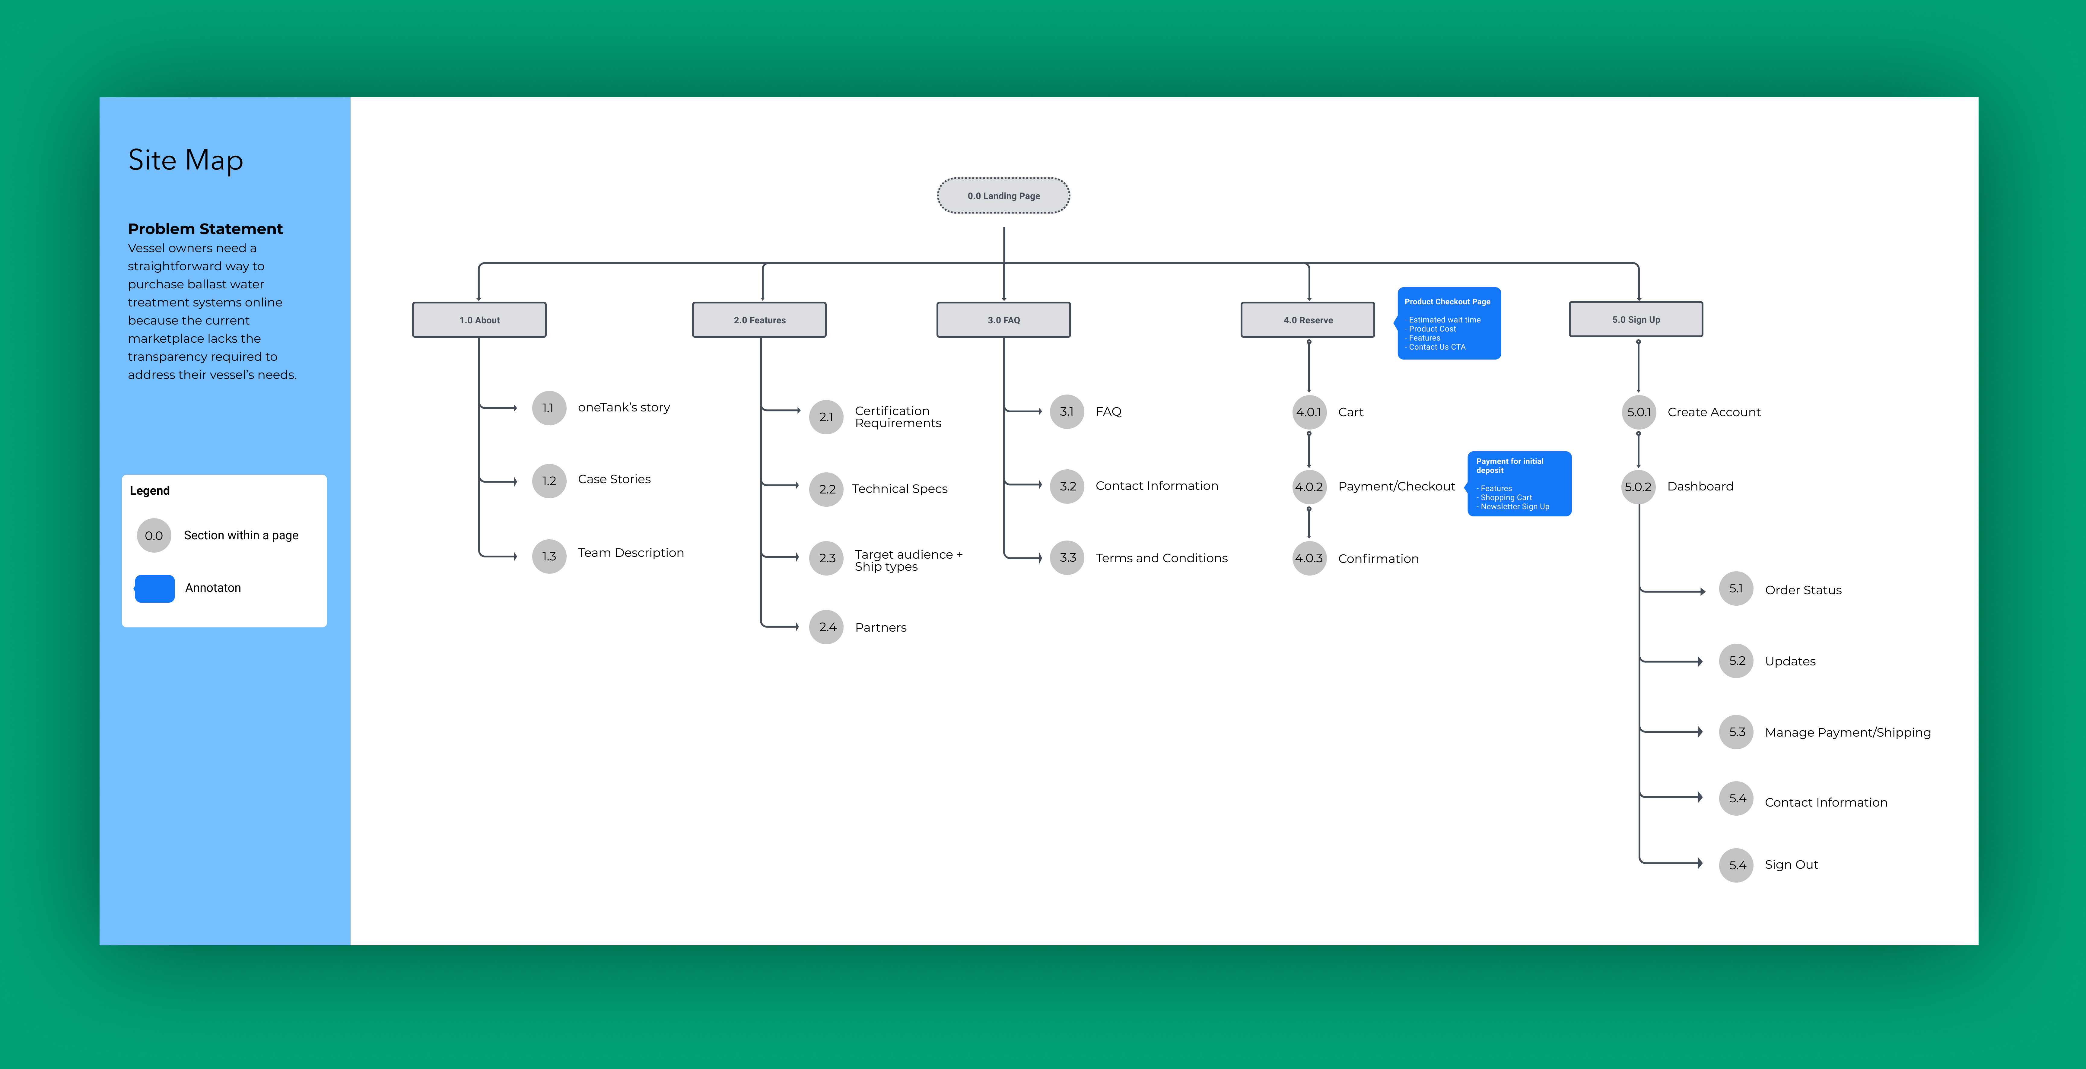Click the "Legend" heading
This screenshot has width=2086, height=1069.
point(150,491)
